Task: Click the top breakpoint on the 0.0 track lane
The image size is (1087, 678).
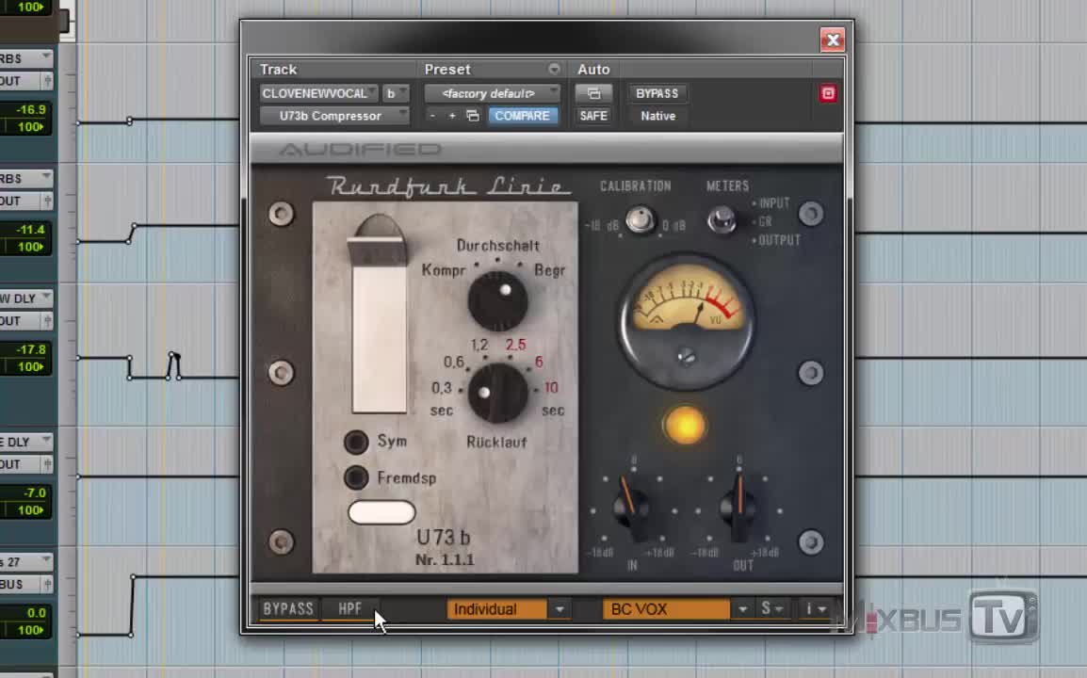Action: (x=133, y=577)
